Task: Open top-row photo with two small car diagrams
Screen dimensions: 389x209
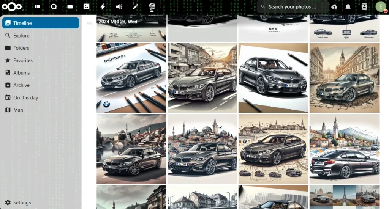Action: [x=344, y=28]
